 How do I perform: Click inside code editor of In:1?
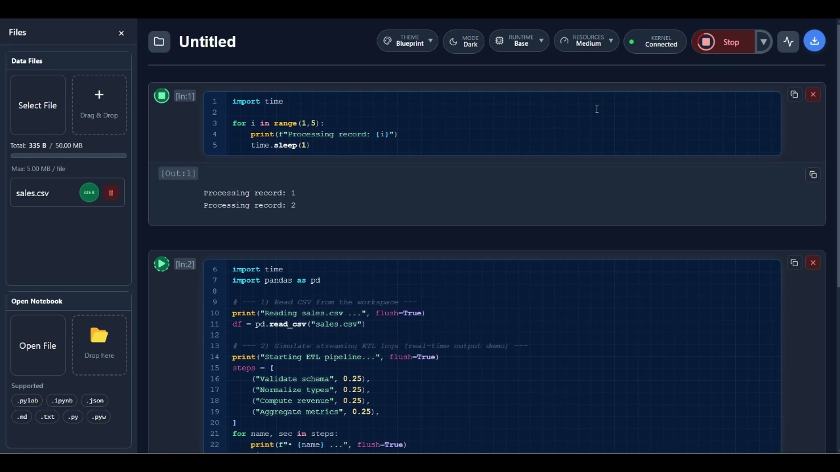pyautogui.click(x=492, y=123)
